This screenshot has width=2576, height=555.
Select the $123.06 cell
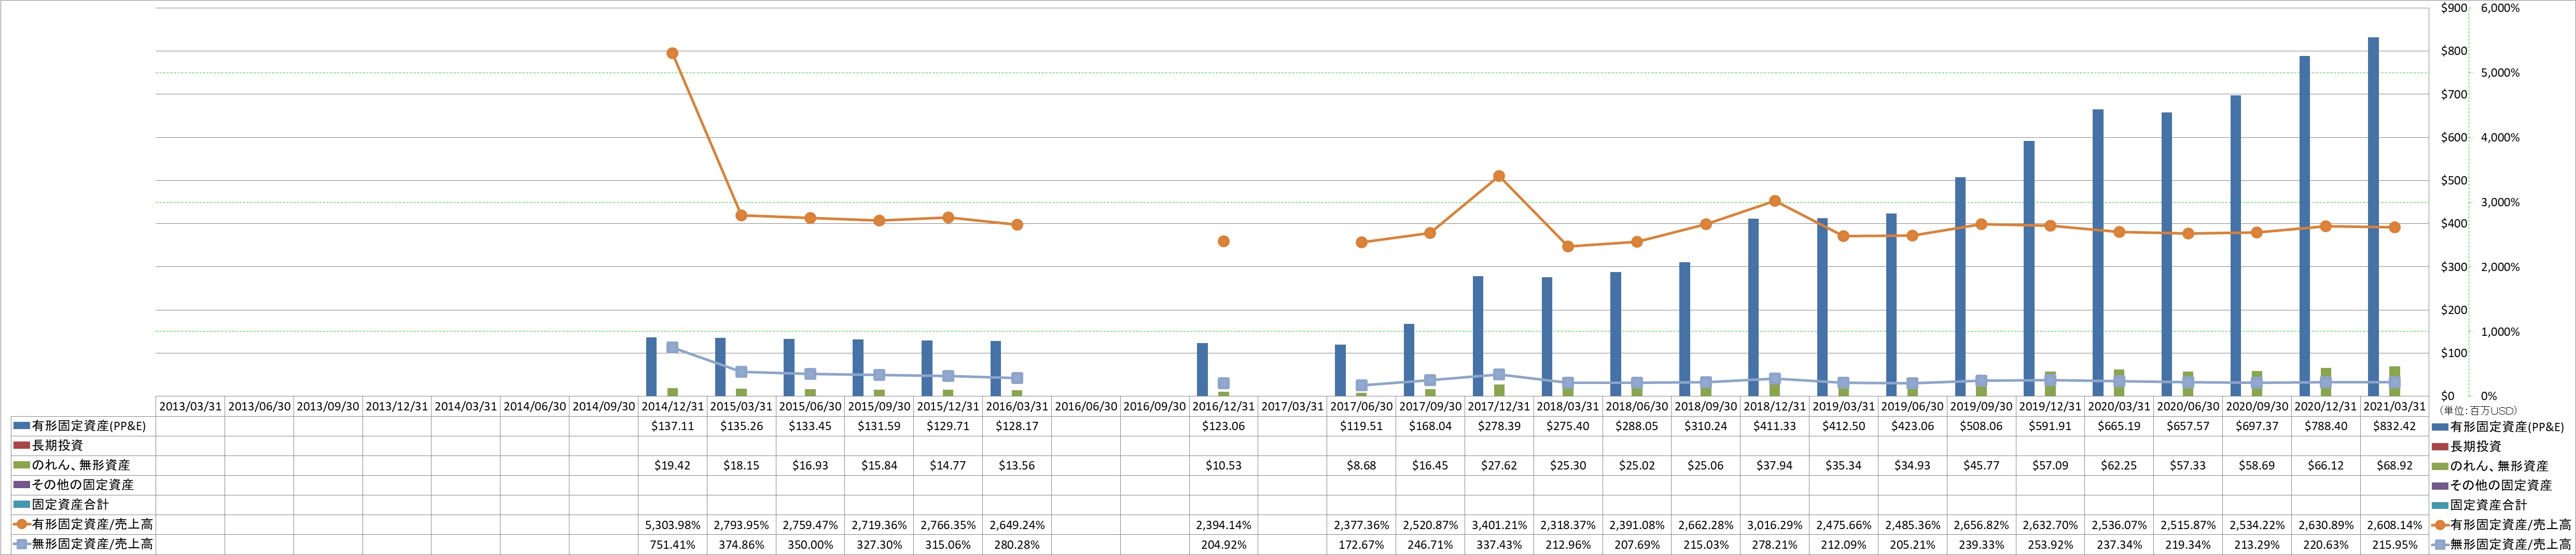[1224, 426]
